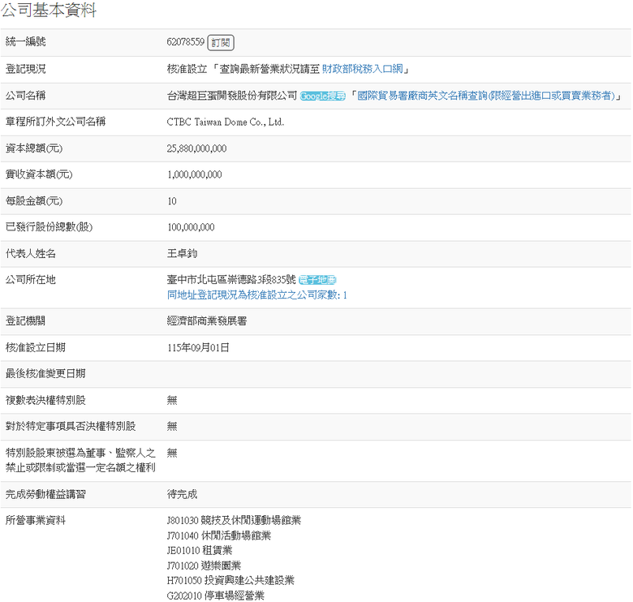Click business item H701050 投資興建公共建設業

click(230, 580)
